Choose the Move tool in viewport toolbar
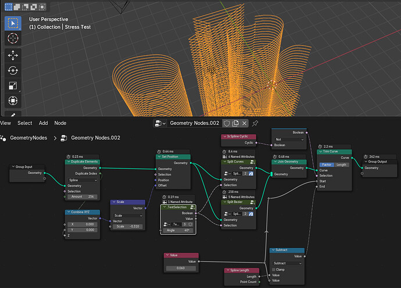401x288 pixels. tap(13, 55)
